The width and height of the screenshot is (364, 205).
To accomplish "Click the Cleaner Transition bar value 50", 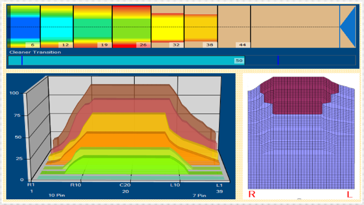I will 239,61.
